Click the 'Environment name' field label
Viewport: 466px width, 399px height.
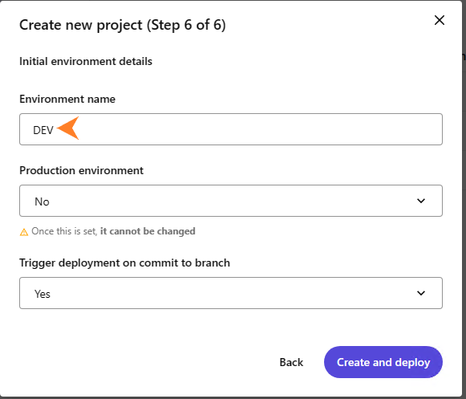click(x=67, y=99)
